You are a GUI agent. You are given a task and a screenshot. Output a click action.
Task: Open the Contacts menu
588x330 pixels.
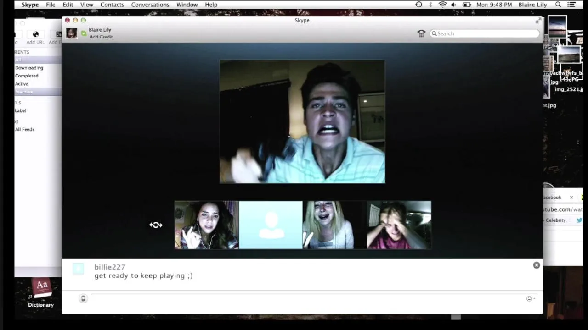[112, 5]
